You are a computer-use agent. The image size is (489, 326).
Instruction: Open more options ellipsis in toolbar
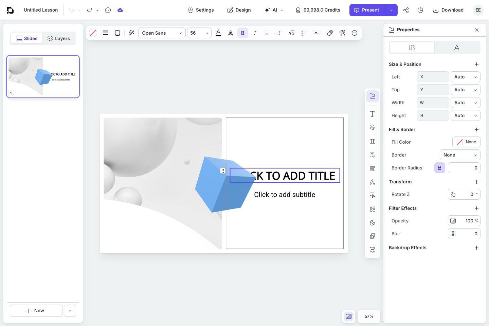click(355, 33)
